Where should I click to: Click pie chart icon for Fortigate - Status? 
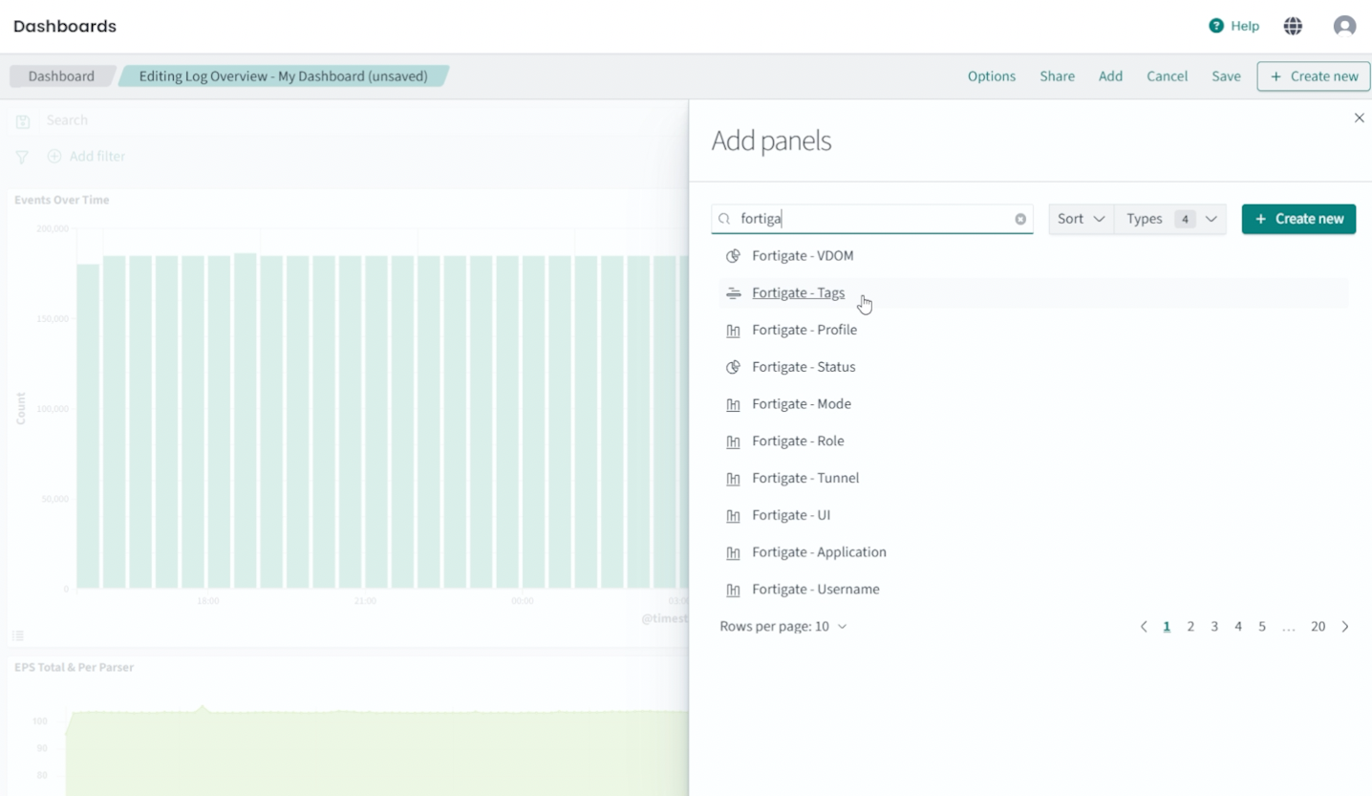click(x=734, y=367)
